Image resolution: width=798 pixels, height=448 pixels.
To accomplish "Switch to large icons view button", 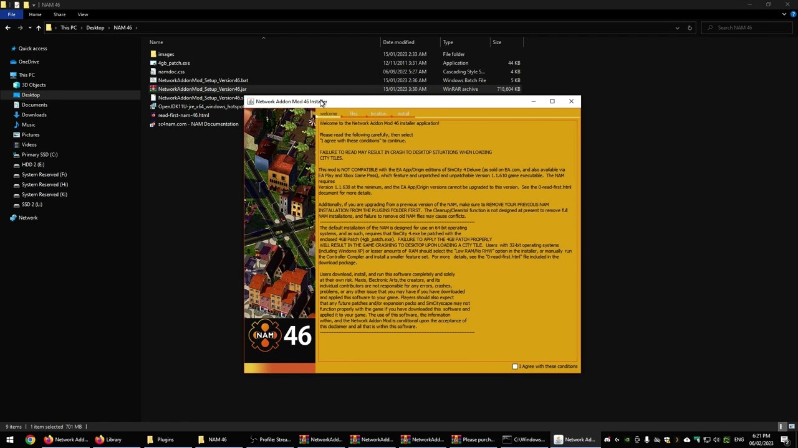I will pyautogui.click(x=792, y=427).
